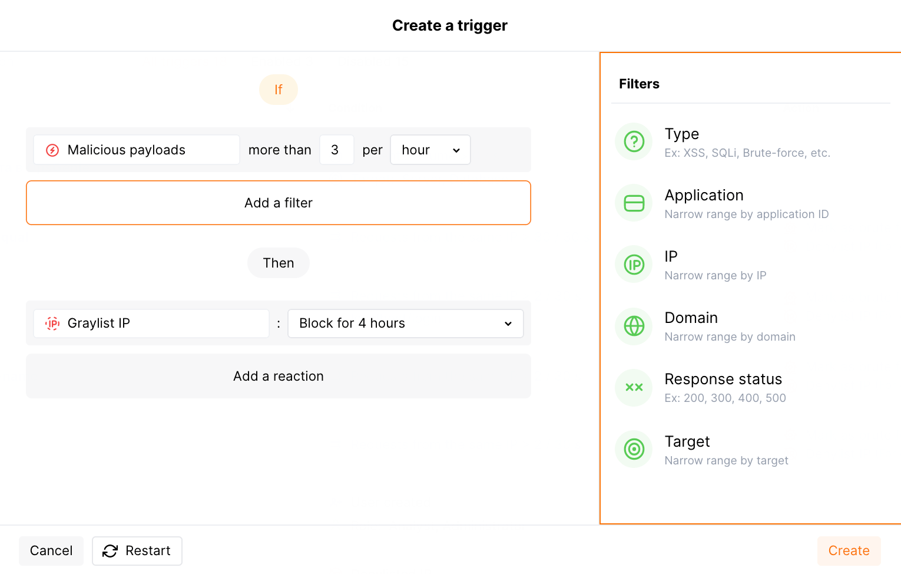This screenshot has height=574, width=901.
Task: Click the Add a filter button
Action: pyautogui.click(x=279, y=203)
